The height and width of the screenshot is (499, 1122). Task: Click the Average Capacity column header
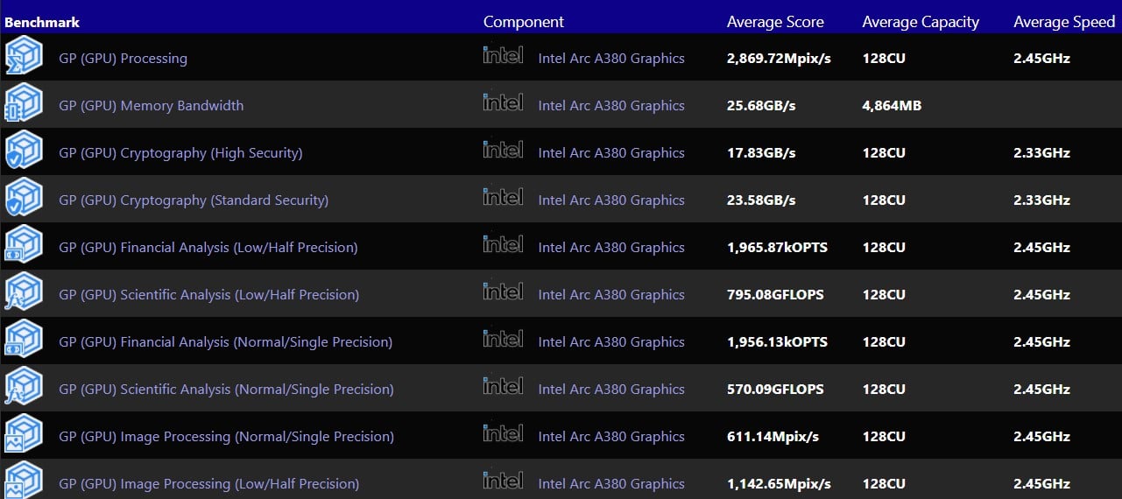[x=921, y=22]
